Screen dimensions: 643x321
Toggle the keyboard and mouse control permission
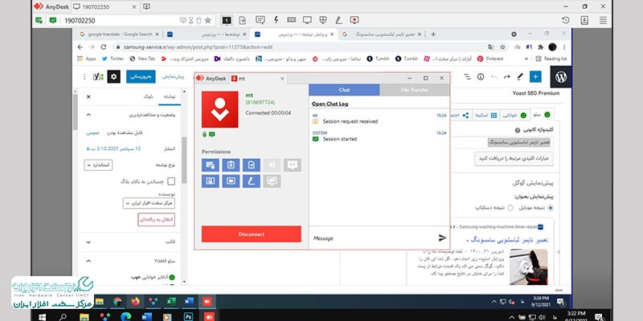pos(211,165)
